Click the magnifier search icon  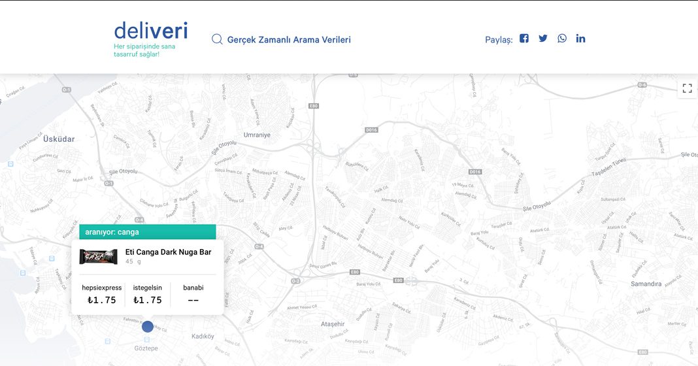(x=217, y=39)
